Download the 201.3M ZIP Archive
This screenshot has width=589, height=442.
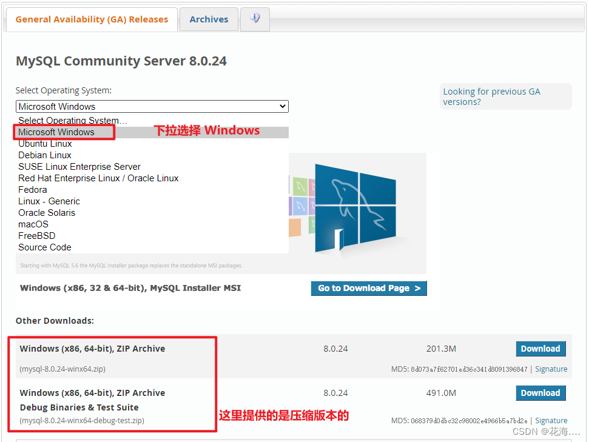click(x=540, y=349)
